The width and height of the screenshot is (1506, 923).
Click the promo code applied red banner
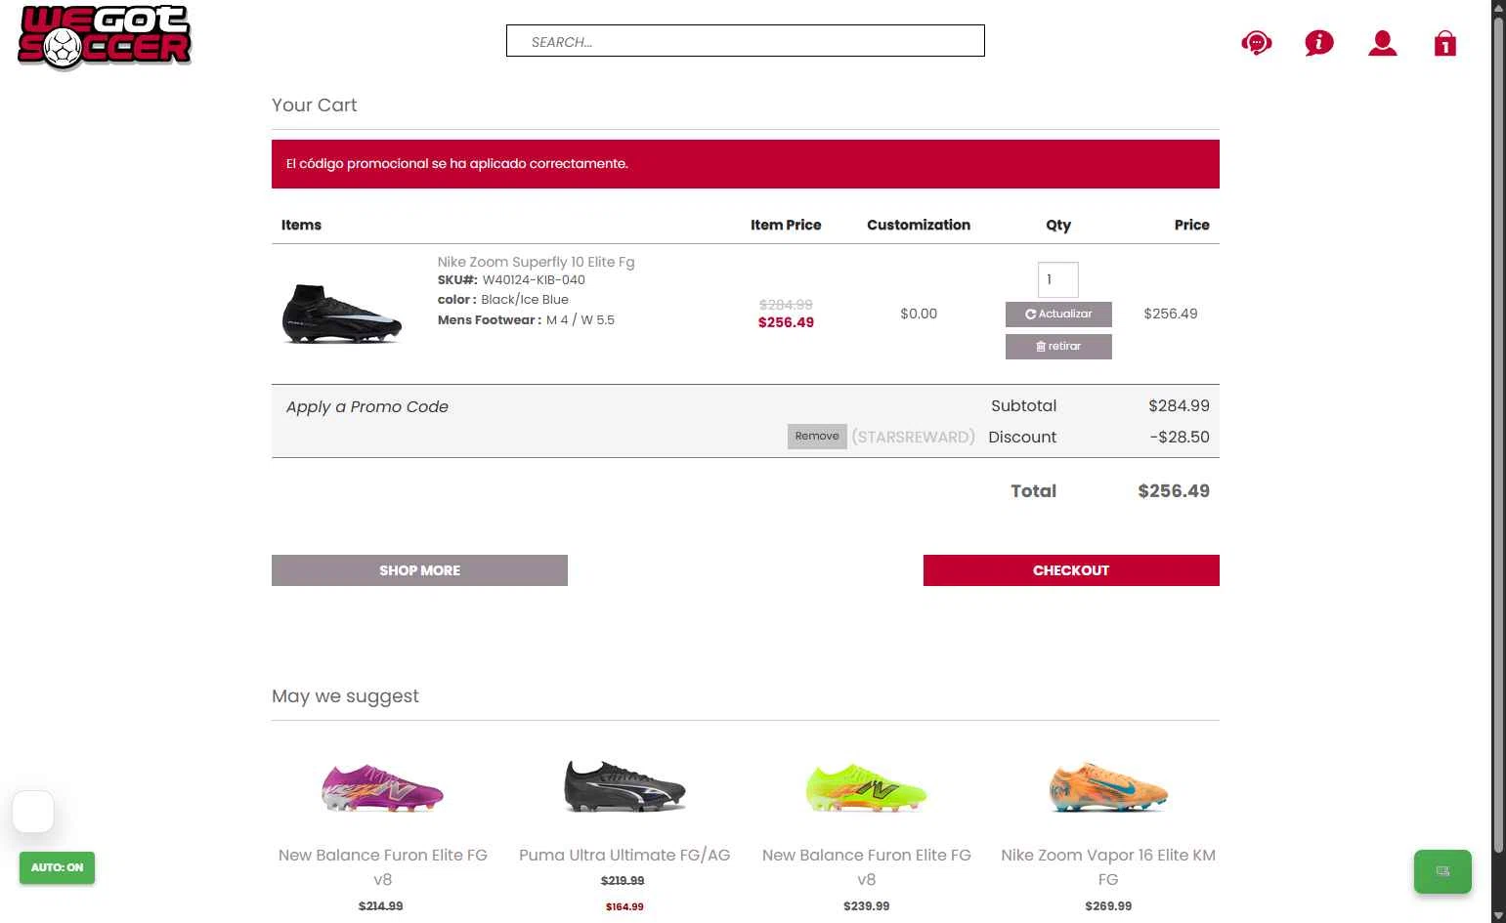(746, 164)
